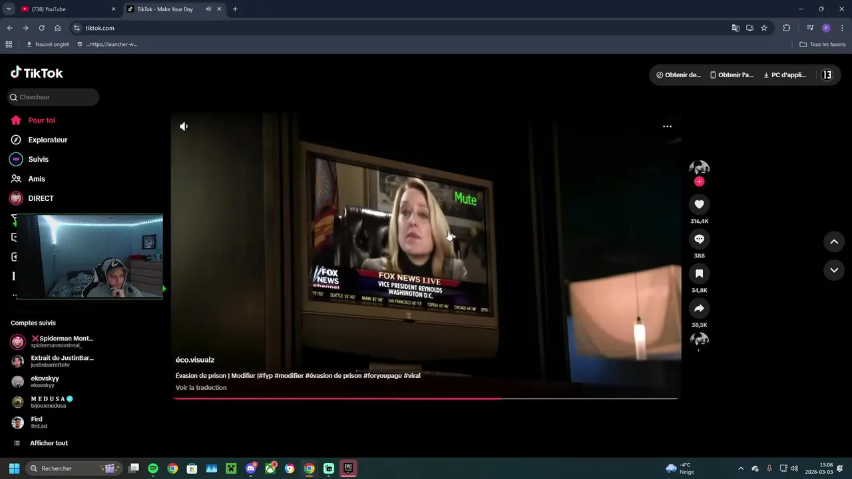Open the spinning sound disc under share
Image resolution: width=852 pixels, height=479 pixels.
point(699,340)
